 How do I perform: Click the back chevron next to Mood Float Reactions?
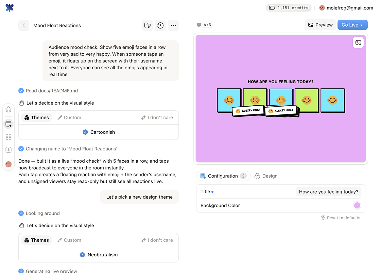pos(23,25)
